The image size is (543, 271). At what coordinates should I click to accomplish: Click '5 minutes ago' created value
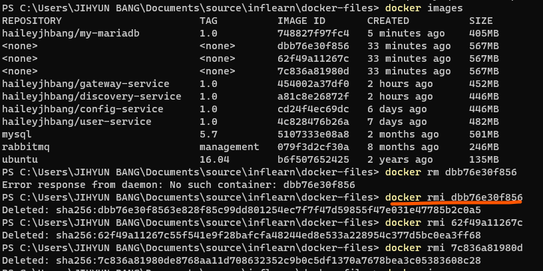[x=406, y=33]
